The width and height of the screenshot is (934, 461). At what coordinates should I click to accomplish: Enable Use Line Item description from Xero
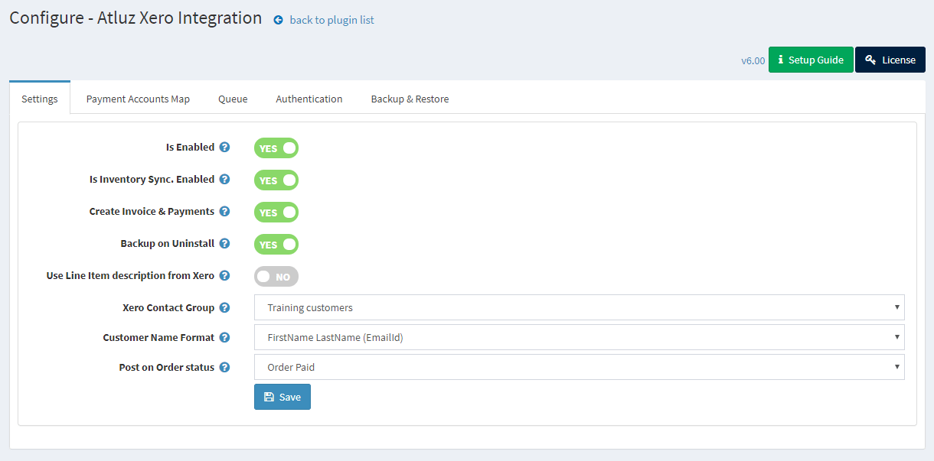(276, 277)
